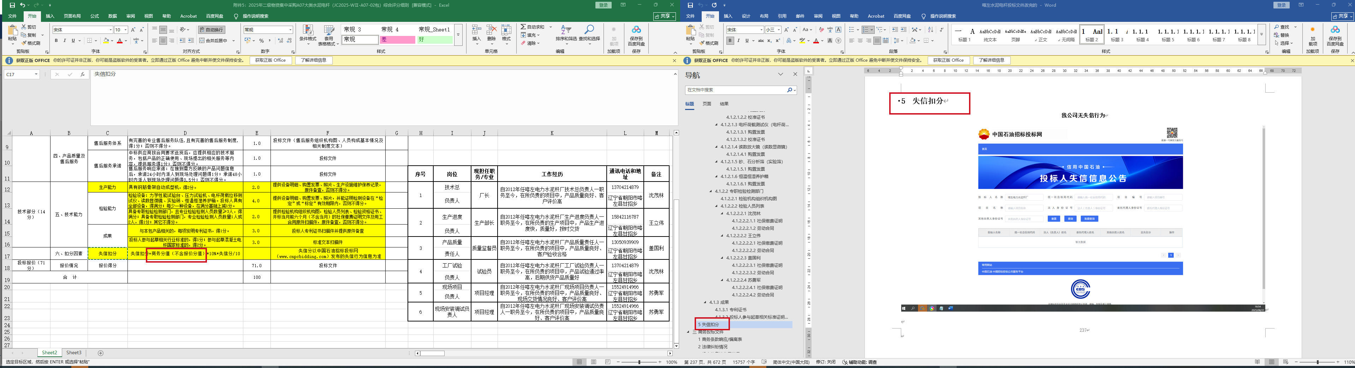
Task: Click Word's Subscript (x₂) icon
Action: 769,41
